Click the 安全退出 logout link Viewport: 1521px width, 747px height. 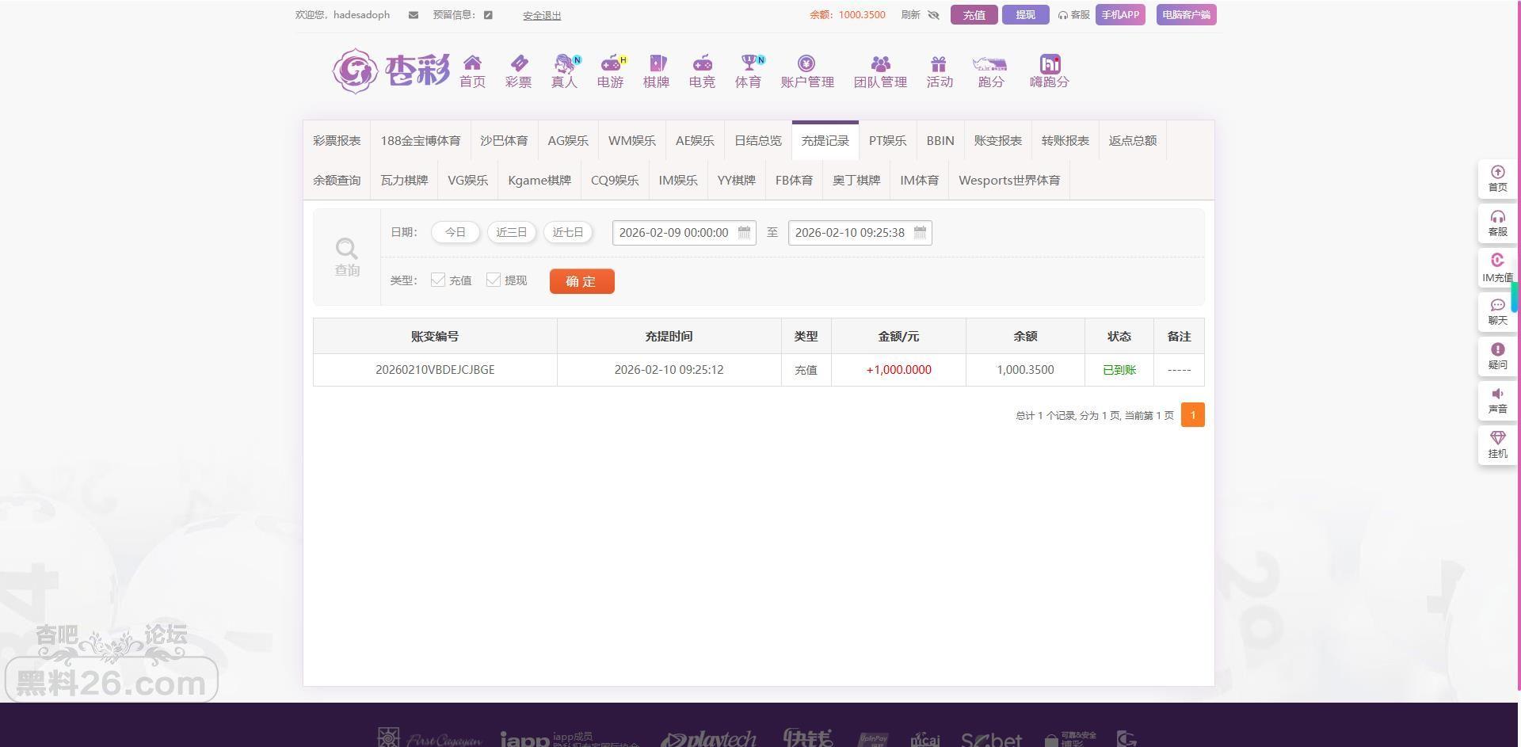[x=542, y=15]
